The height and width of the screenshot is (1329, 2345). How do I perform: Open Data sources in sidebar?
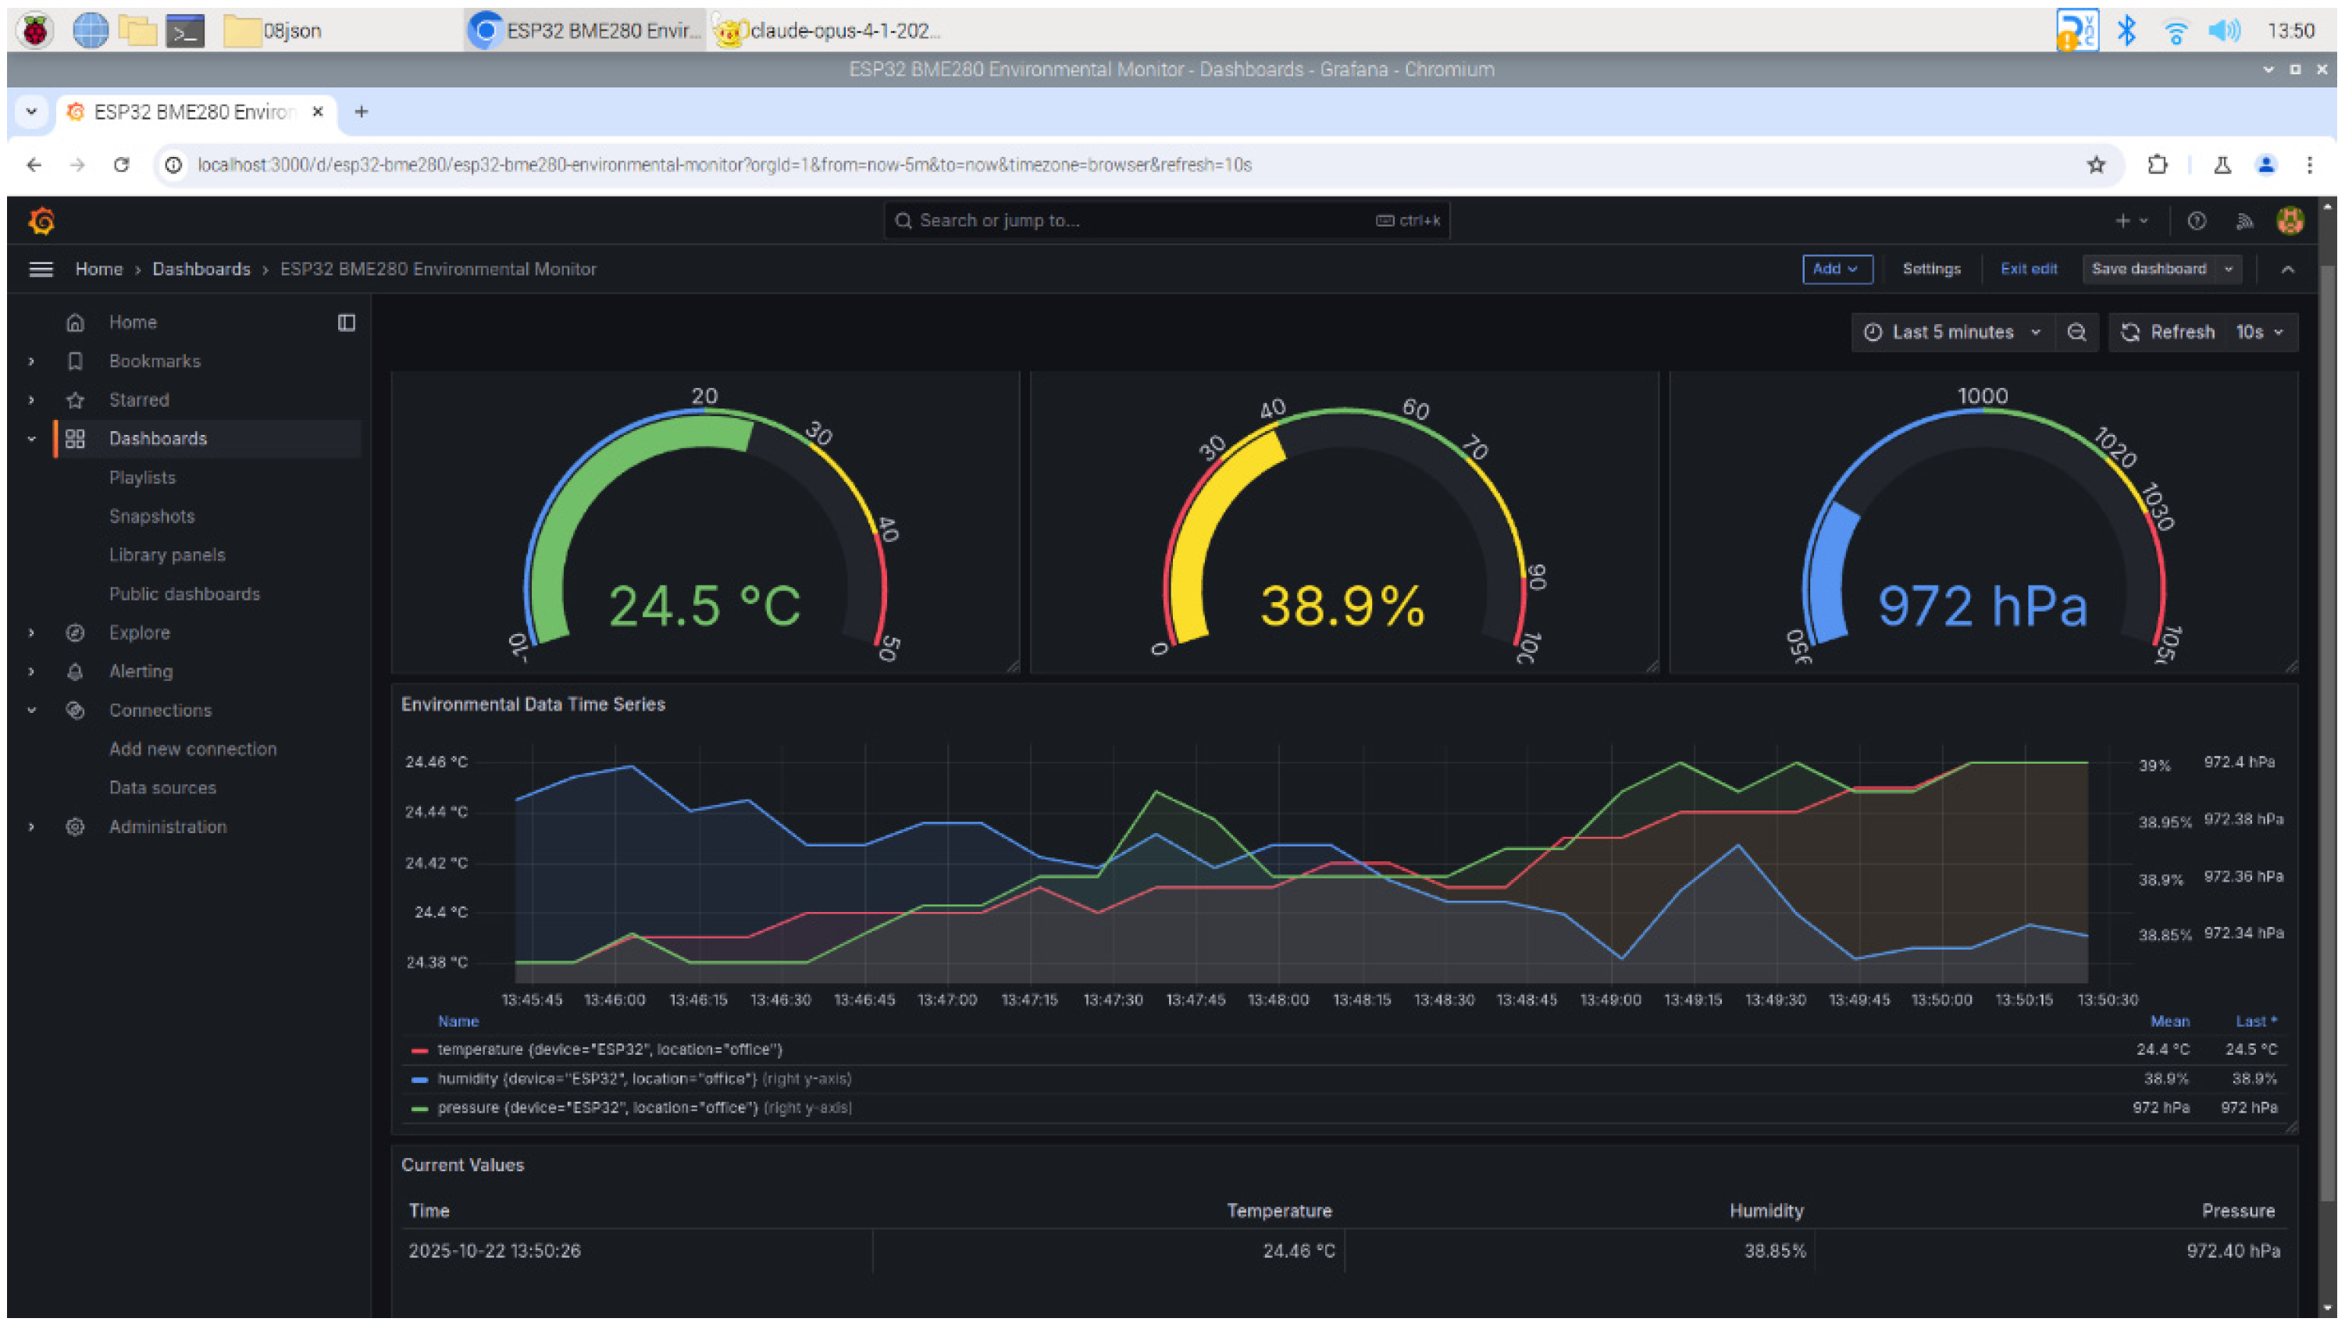pos(162,788)
